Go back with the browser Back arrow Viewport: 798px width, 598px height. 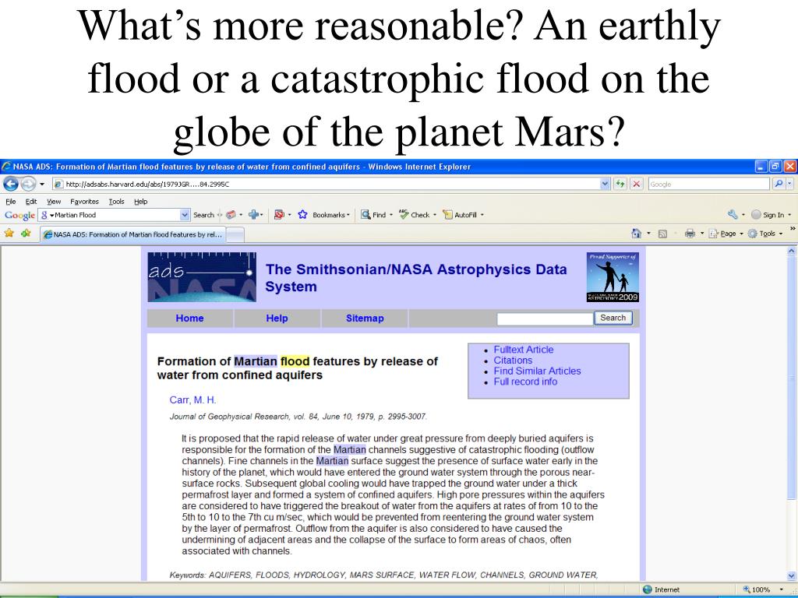pos(10,184)
